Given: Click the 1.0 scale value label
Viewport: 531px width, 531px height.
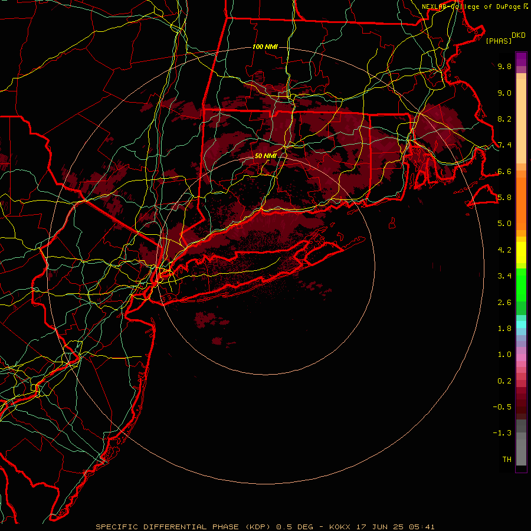Looking at the screenshot, I should (504, 355).
